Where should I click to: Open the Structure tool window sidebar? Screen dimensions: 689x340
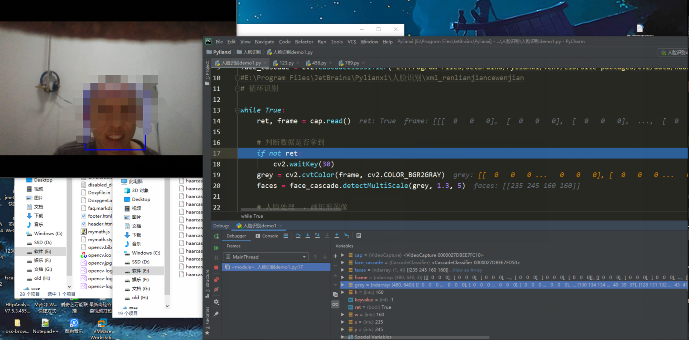[207, 283]
